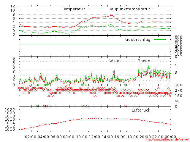This screenshot has width=190, height=142.
Task: Click the 12:00 time axis label
Action: click(x=94, y=137)
